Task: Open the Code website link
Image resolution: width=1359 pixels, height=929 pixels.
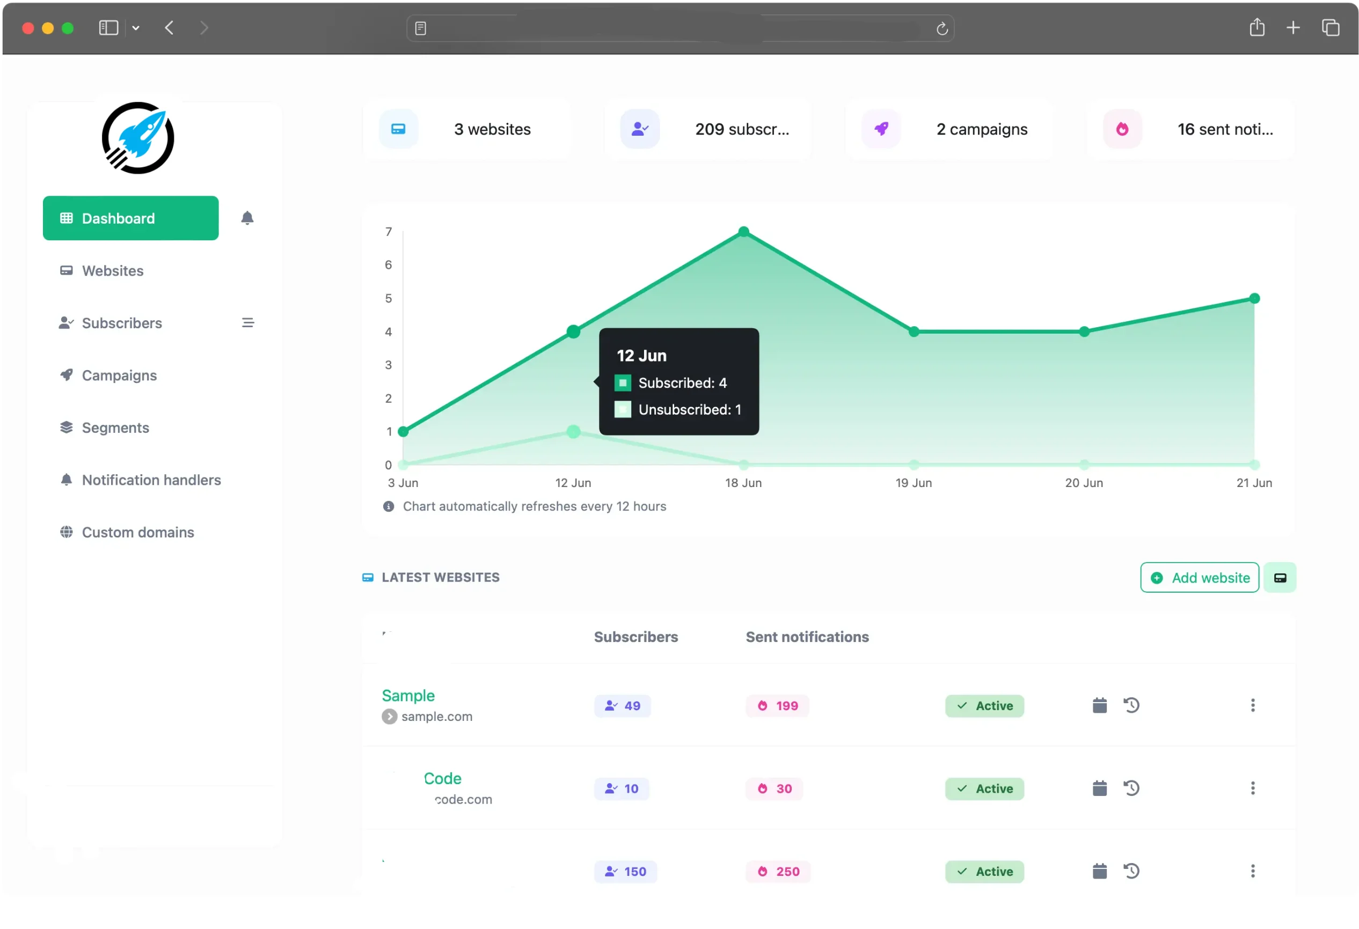Action: click(x=443, y=778)
